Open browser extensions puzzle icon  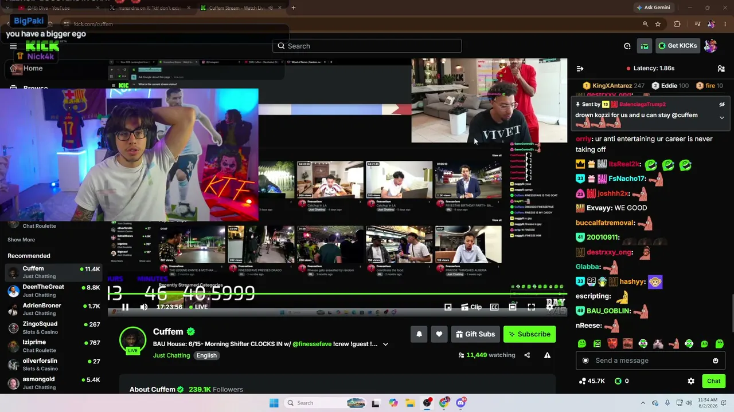coord(677,24)
